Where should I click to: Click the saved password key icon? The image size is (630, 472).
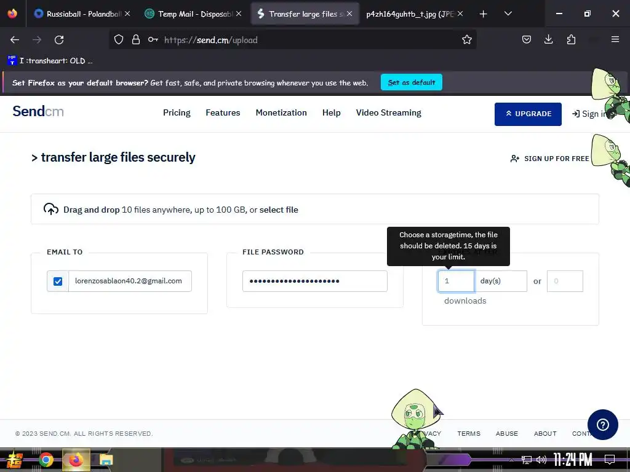153,40
